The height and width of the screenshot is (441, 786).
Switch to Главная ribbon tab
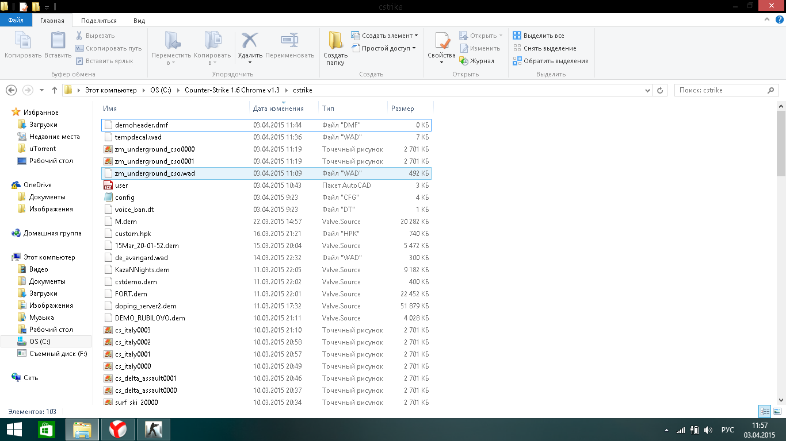(x=52, y=20)
